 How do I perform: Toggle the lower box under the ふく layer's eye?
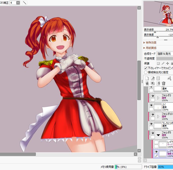(151, 109)
